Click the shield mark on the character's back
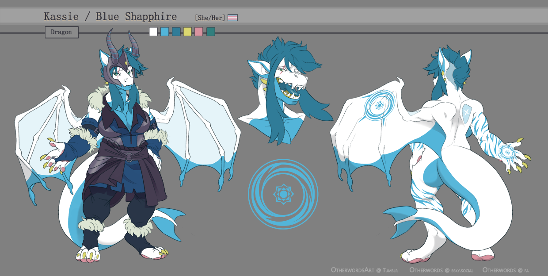Screen dimensions: 548x276 coord(465,112)
